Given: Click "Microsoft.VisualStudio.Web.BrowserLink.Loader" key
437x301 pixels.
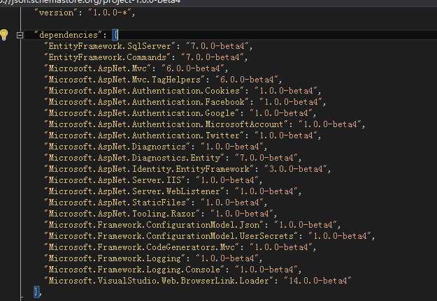Looking at the screenshot, I should 159,280.
